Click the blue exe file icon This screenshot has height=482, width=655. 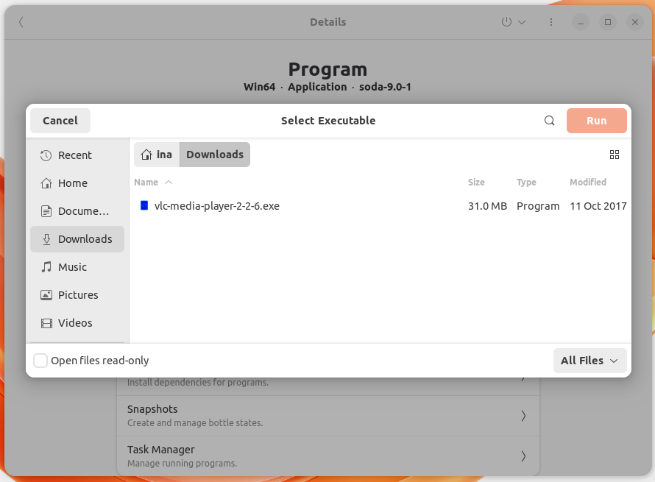click(144, 205)
